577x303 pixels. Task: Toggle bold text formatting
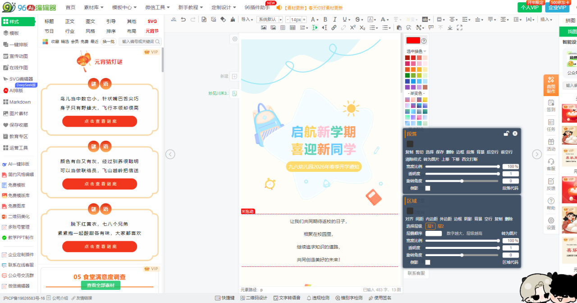coord(324,19)
